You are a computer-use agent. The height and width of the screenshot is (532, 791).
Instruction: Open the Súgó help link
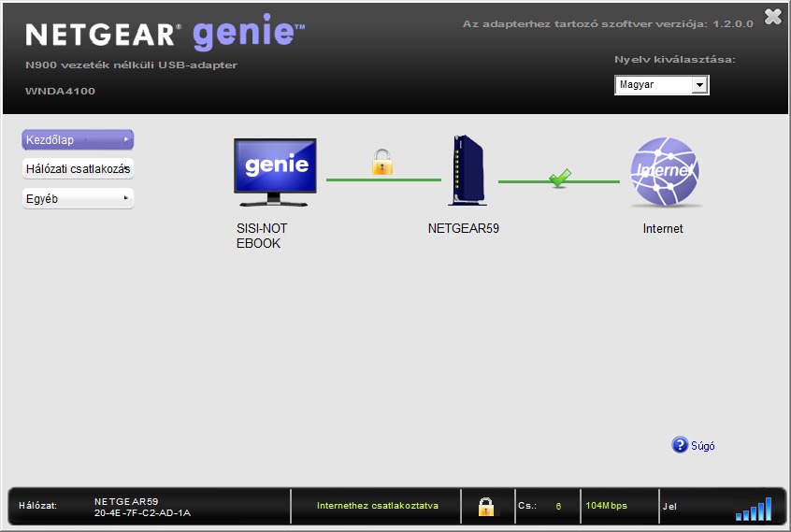702,446
